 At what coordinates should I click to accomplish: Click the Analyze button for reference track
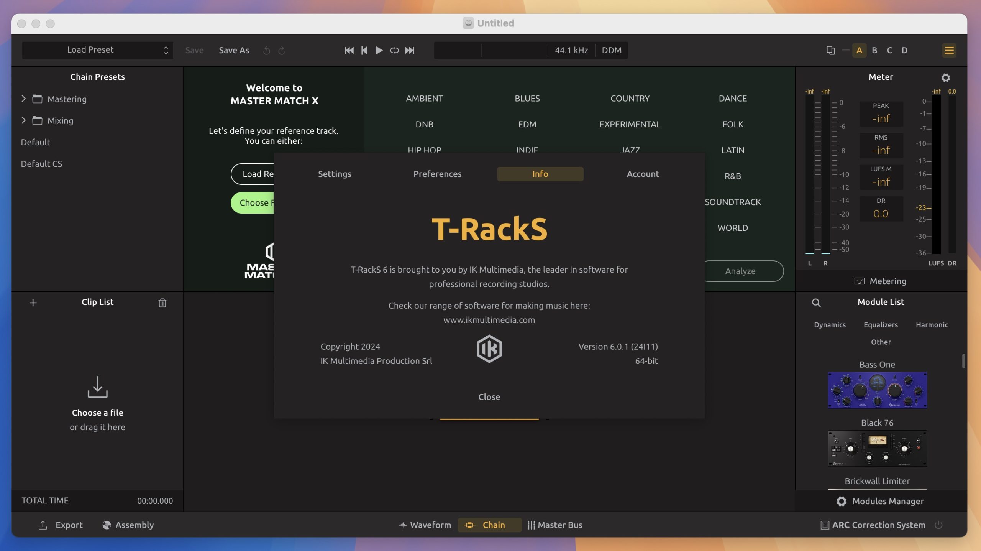tap(740, 270)
